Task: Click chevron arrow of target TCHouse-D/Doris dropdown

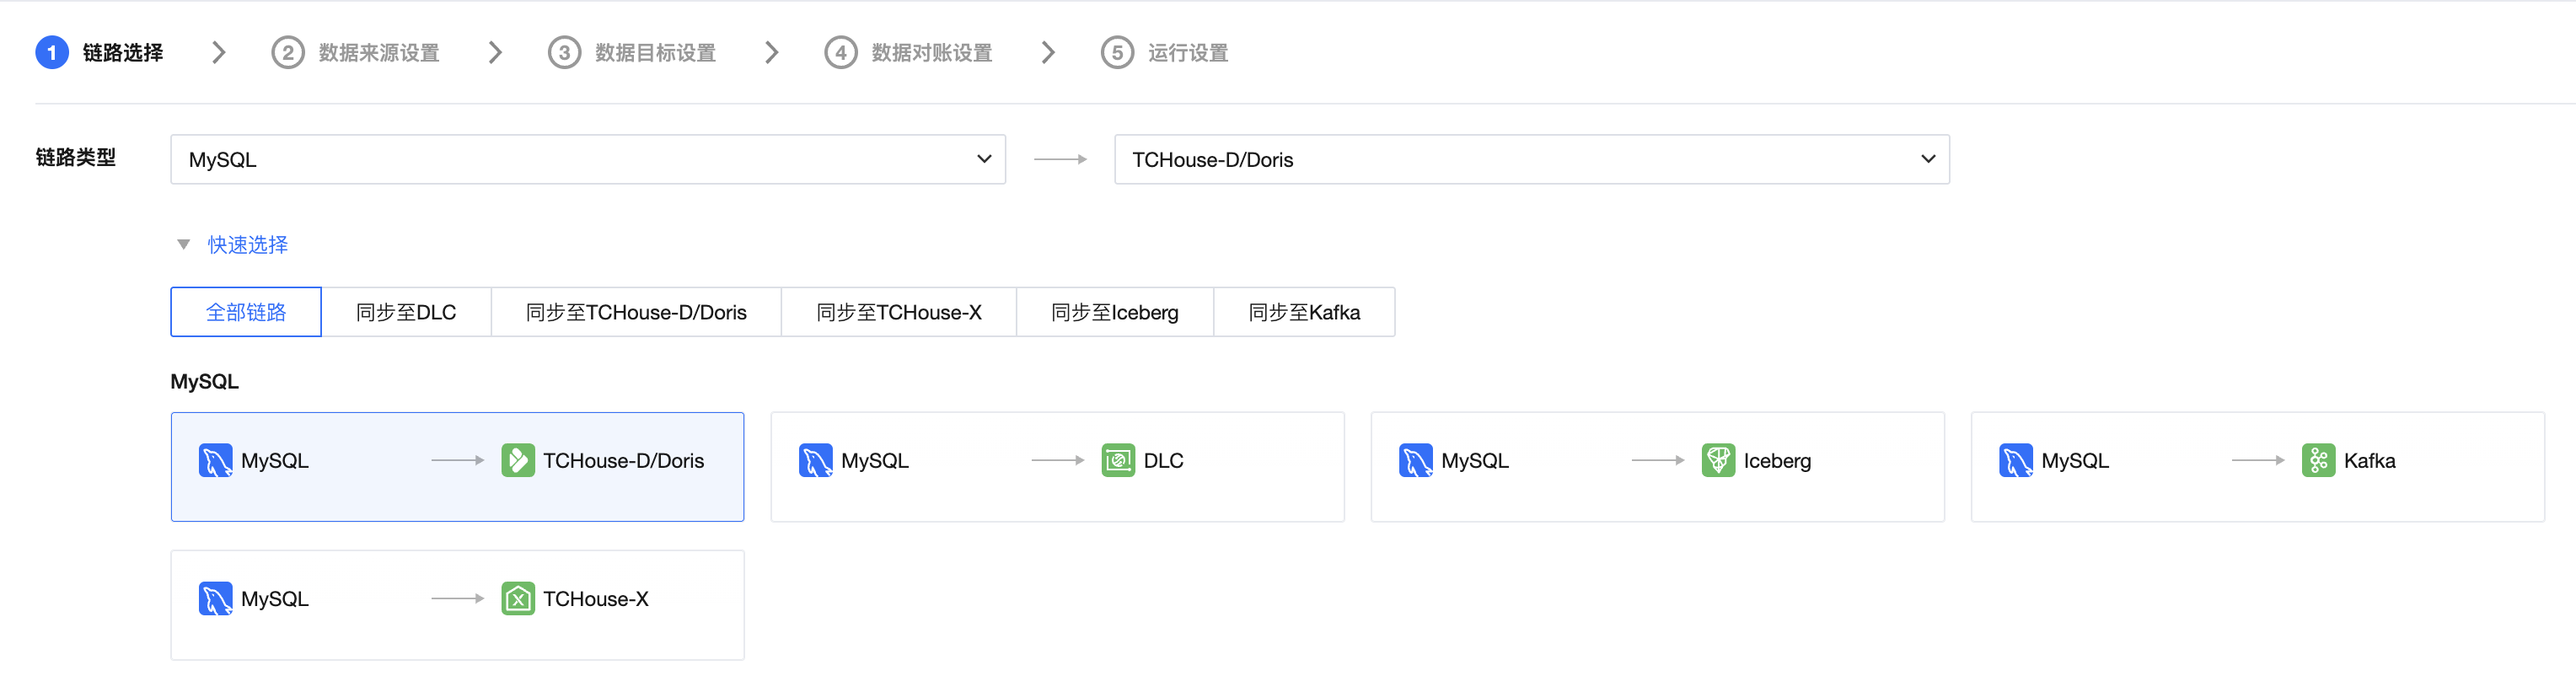Action: click(x=1928, y=159)
